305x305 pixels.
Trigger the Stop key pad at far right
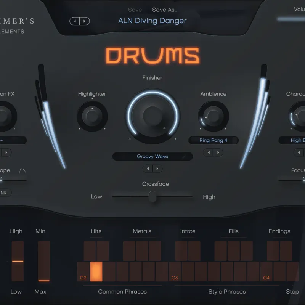pos(292,271)
